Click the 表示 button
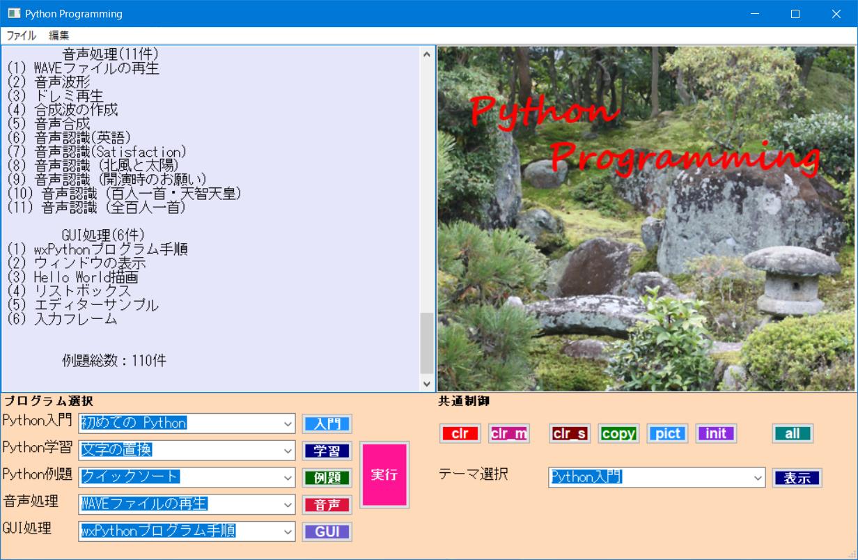Viewport: 858px width, 560px height. 797,478
